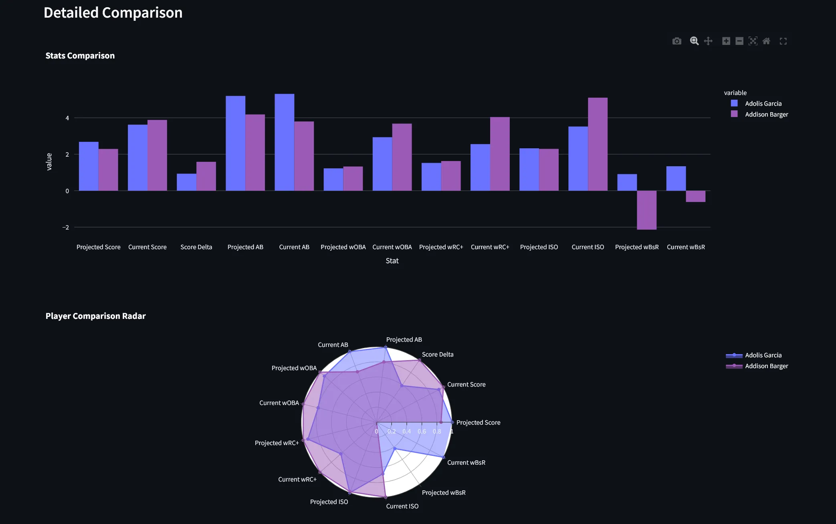The image size is (836, 524).
Task: Click the camera icon to download the plot
Action: point(677,41)
